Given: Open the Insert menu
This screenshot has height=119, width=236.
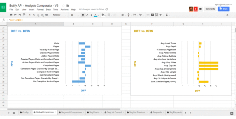Looking at the screenshot, I should pyautogui.click(x=32, y=10).
